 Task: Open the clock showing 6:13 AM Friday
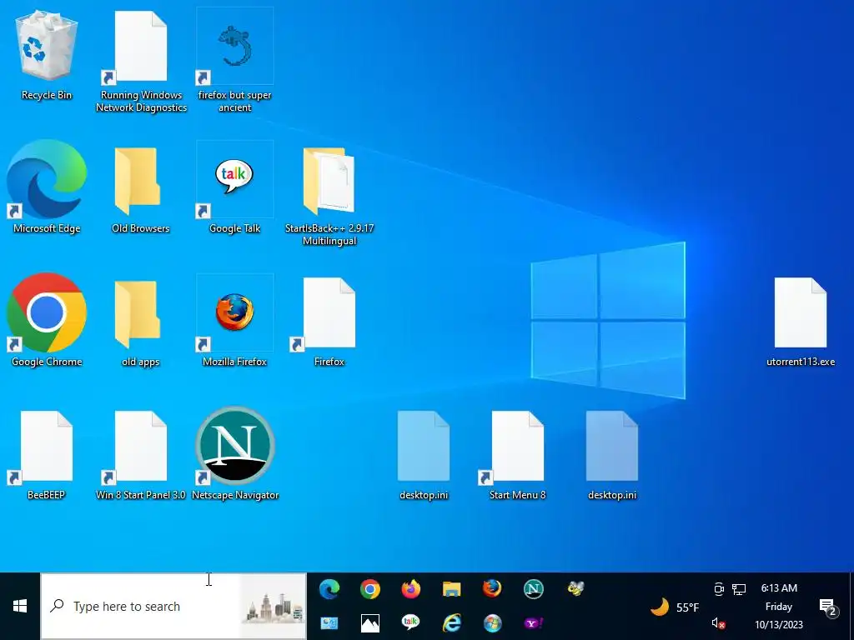[779, 607]
